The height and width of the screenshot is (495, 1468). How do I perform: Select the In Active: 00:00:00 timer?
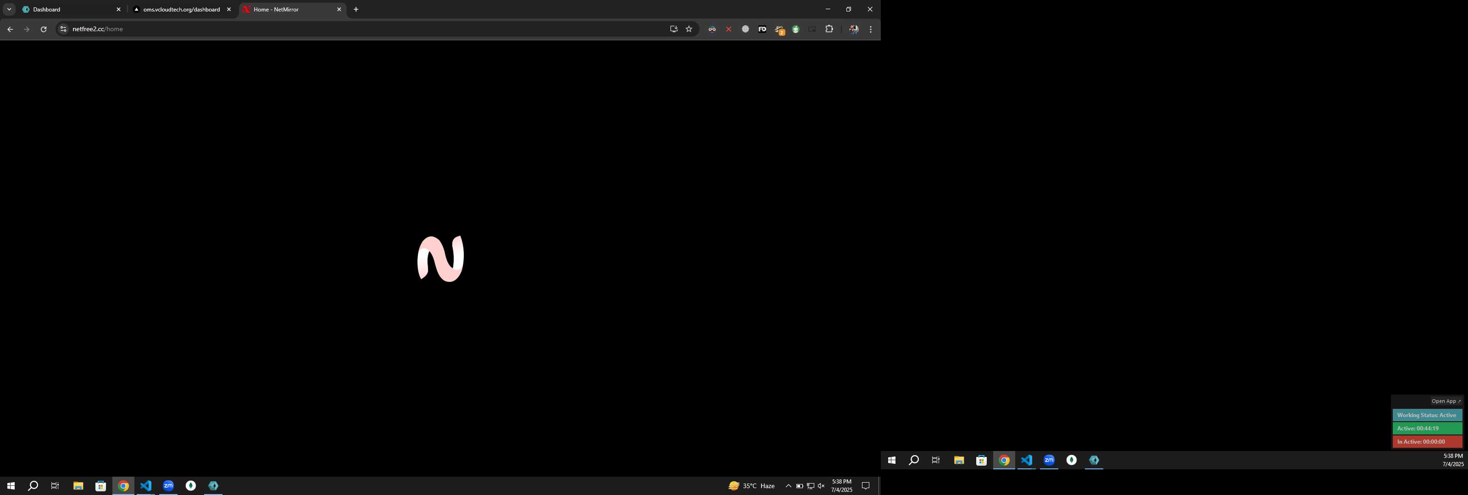(x=1428, y=441)
